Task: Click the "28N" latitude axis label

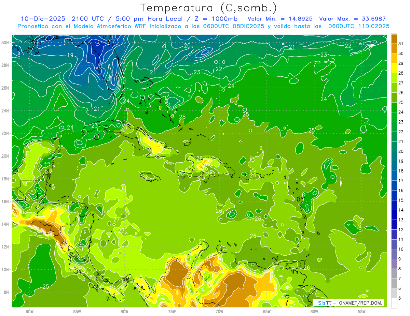Action: pyautogui.click(x=5, y=65)
